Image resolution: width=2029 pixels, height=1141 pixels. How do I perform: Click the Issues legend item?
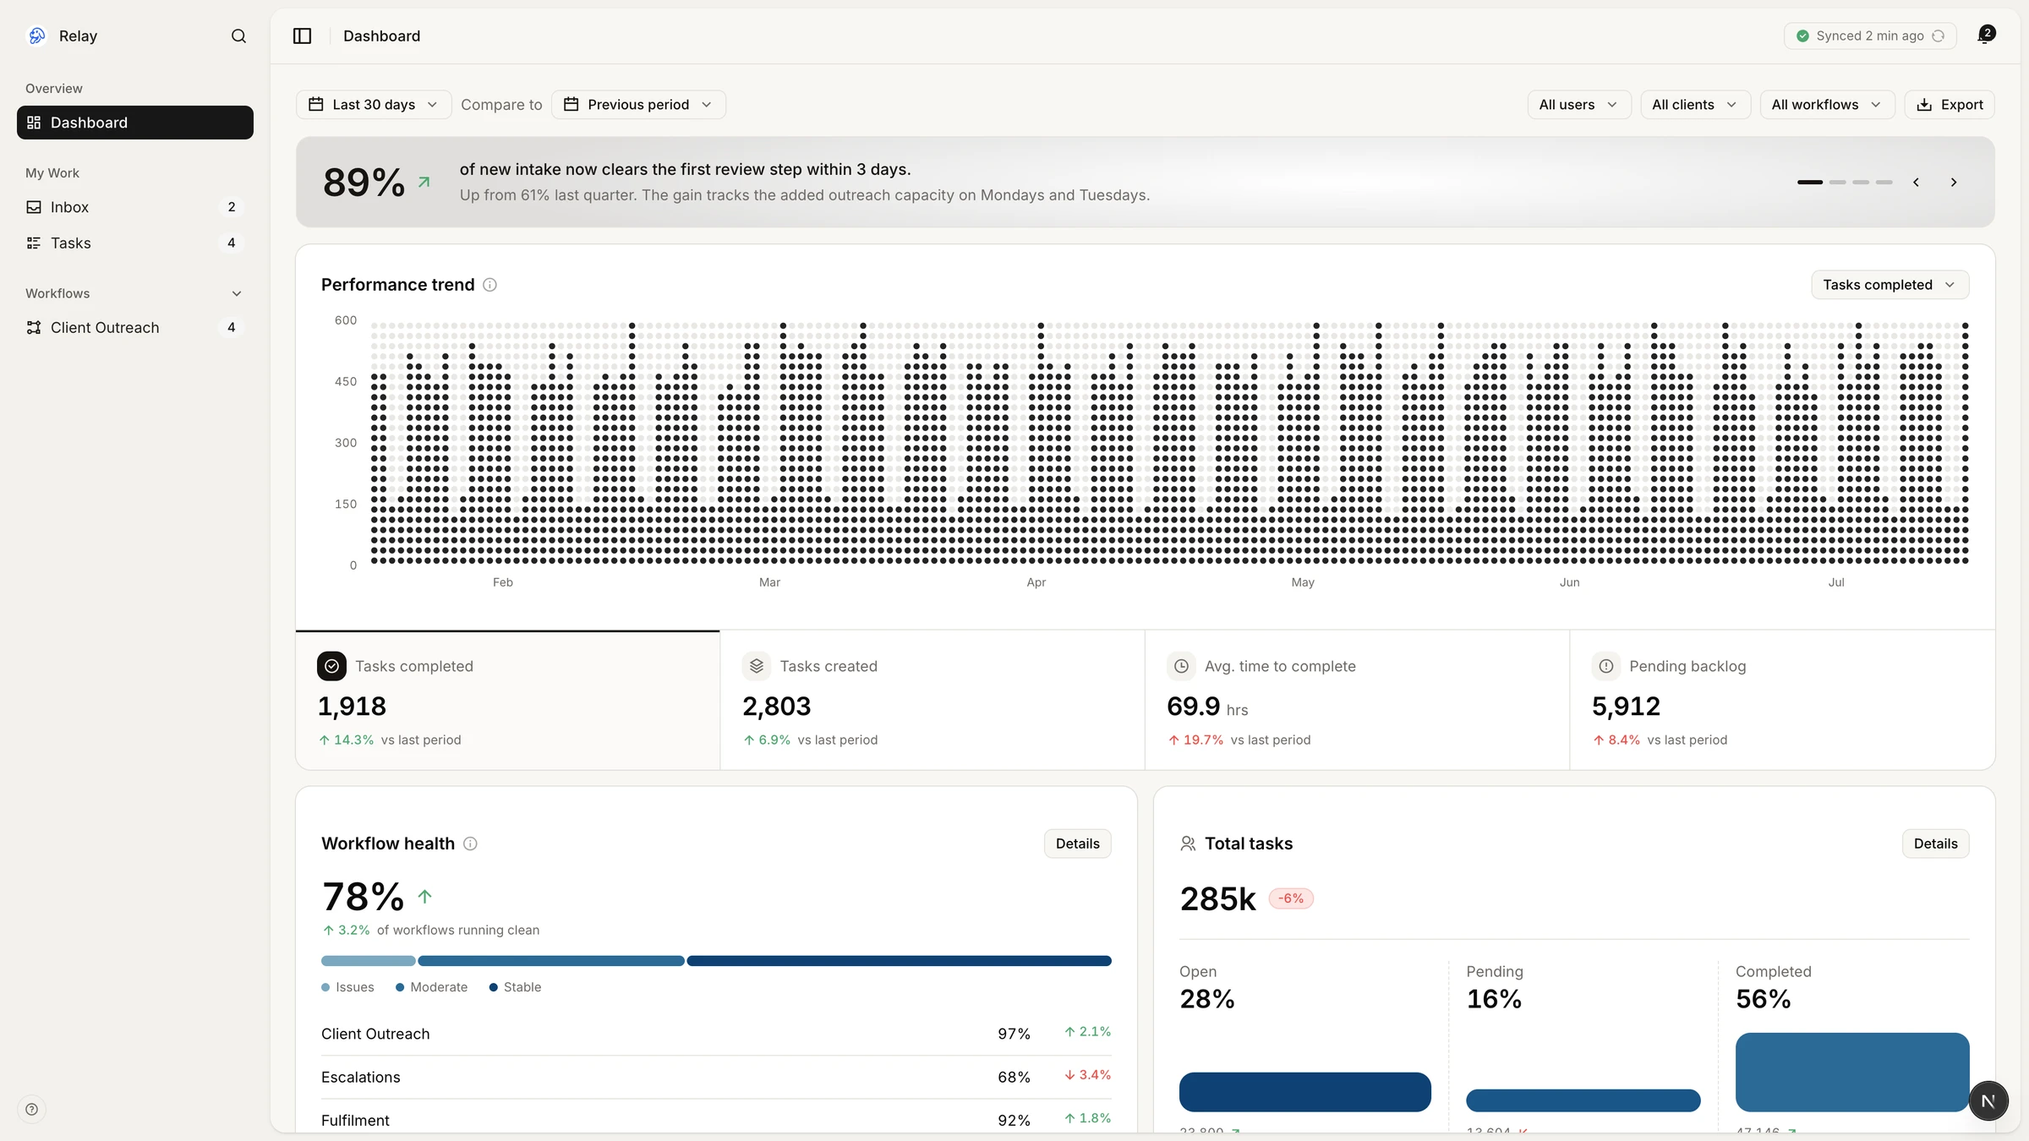pyautogui.click(x=347, y=987)
